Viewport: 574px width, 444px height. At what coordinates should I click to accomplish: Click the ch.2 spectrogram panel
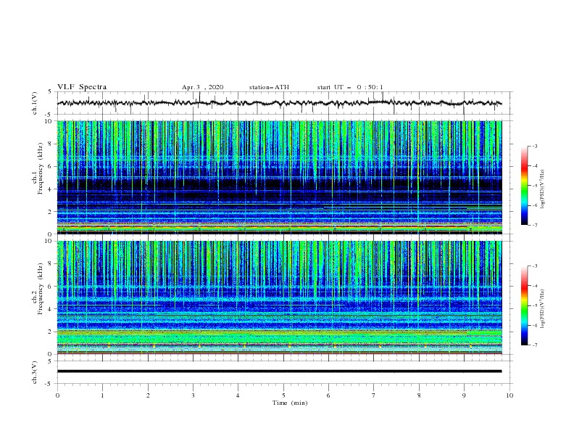coord(279,297)
